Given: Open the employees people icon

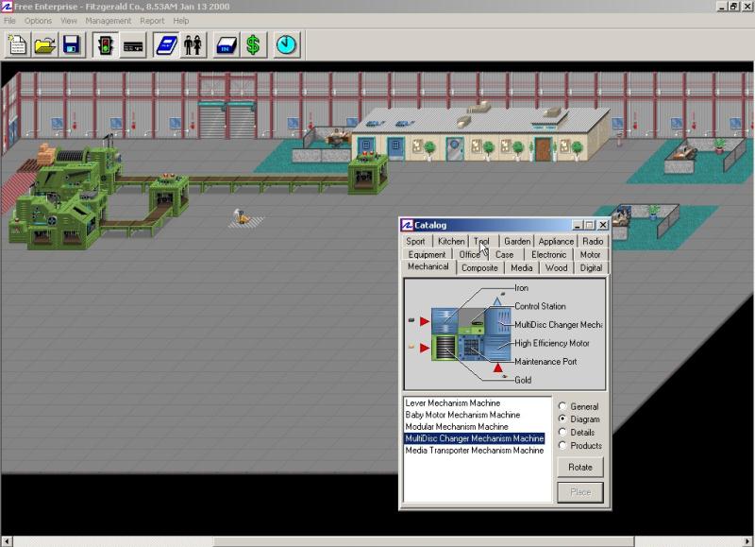Looking at the screenshot, I should click(193, 44).
